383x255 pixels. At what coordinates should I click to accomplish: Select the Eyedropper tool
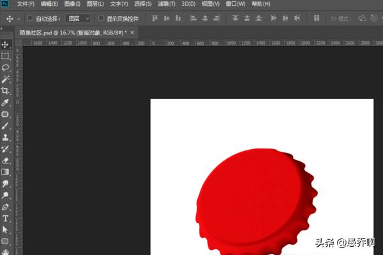(x=5, y=102)
